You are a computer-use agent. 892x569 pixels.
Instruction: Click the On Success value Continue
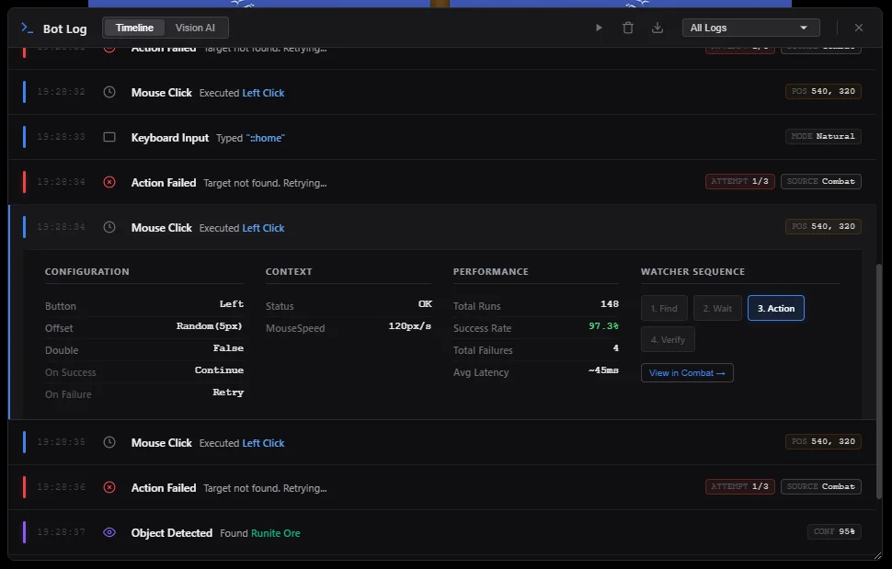[x=219, y=370]
